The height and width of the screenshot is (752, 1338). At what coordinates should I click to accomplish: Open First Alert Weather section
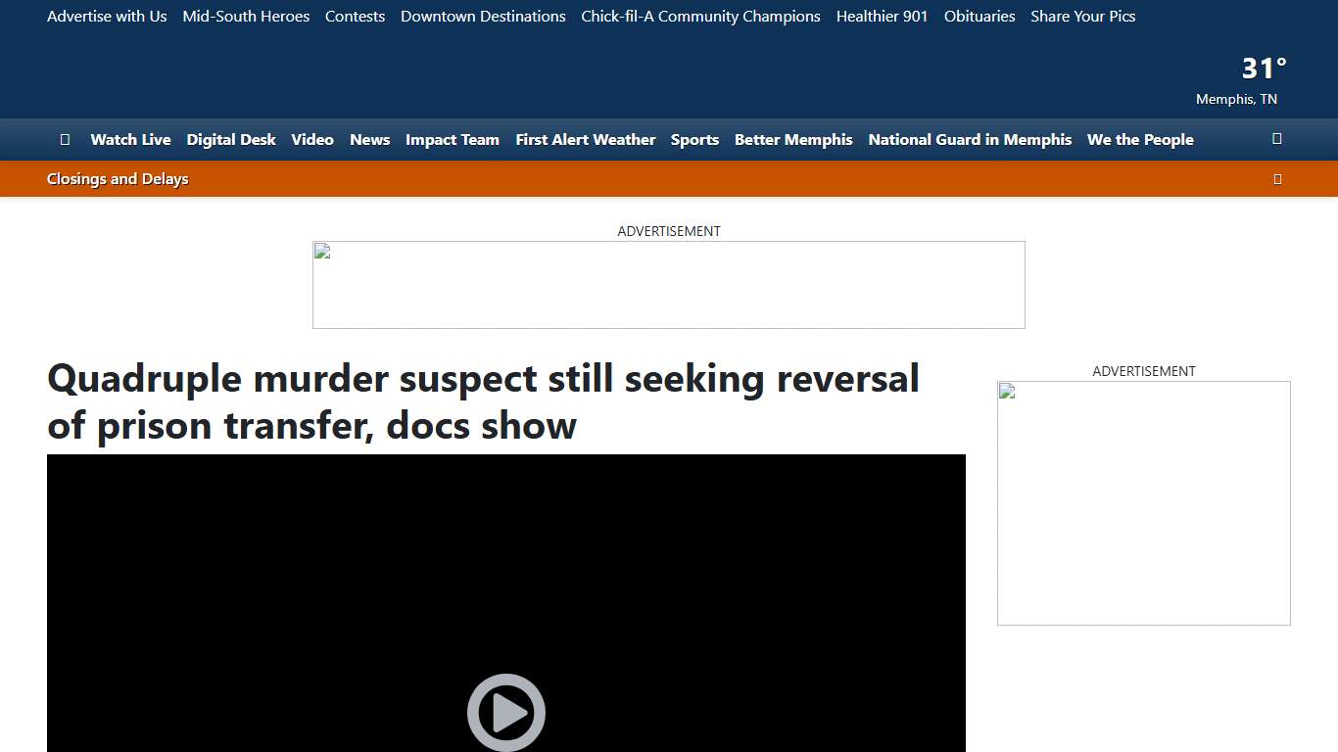(585, 139)
